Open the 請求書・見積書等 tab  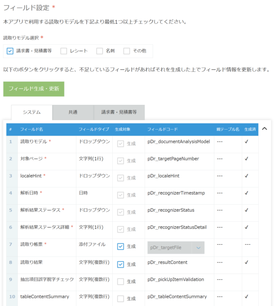pos(119,112)
